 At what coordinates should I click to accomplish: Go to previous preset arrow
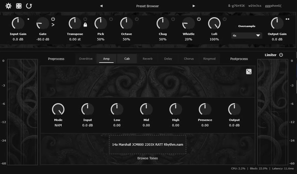101,6
